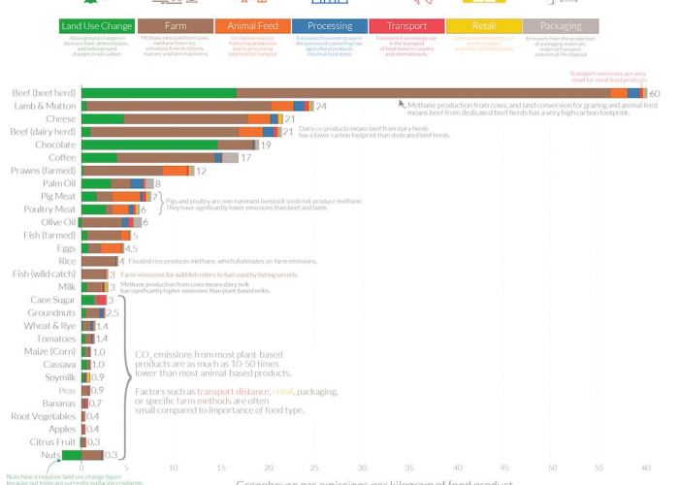Click the 'Maize (Corn)' row label
The width and height of the screenshot is (679, 485).
point(49,351)
